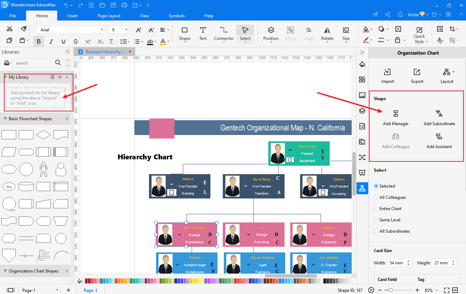Click Add Assistant shape icon
The width and height of the screenshot is (466, 294).
point(439,136)
